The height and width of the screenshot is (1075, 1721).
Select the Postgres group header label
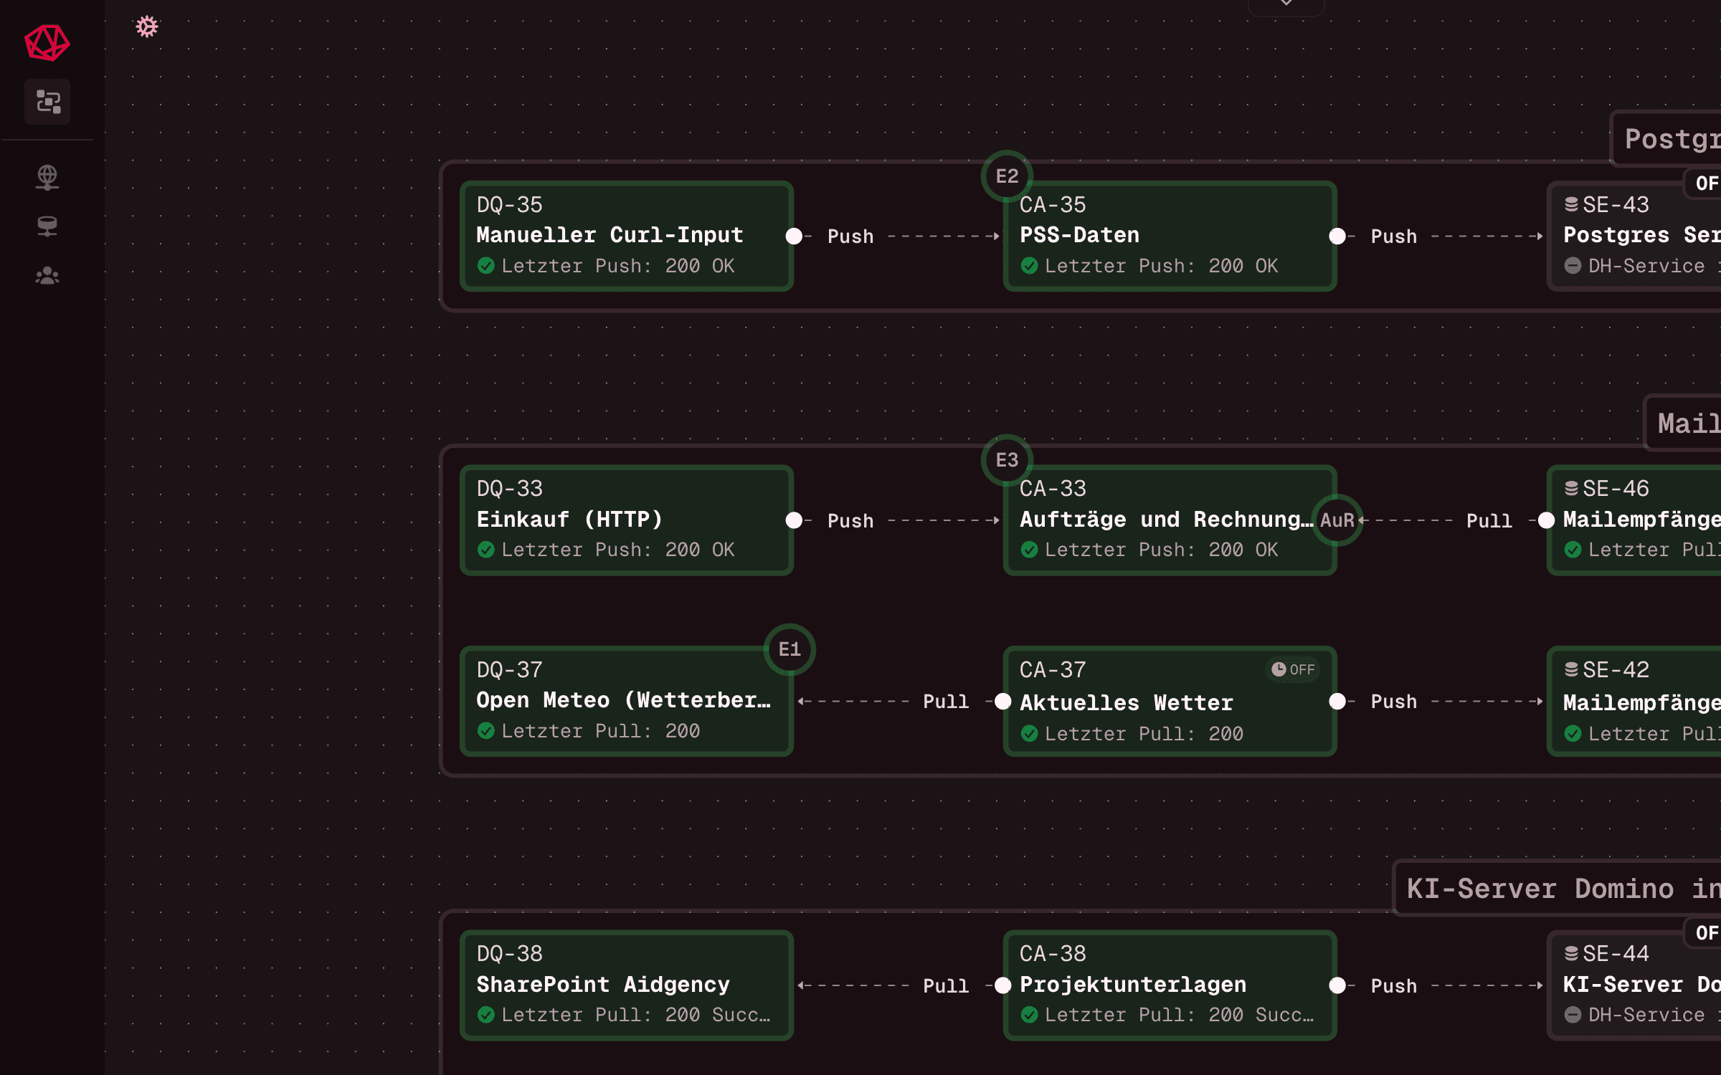(x=1671, y=138)
